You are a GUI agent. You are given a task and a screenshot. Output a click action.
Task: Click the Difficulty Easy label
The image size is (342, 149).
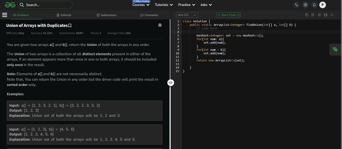(x=15, y=33)
